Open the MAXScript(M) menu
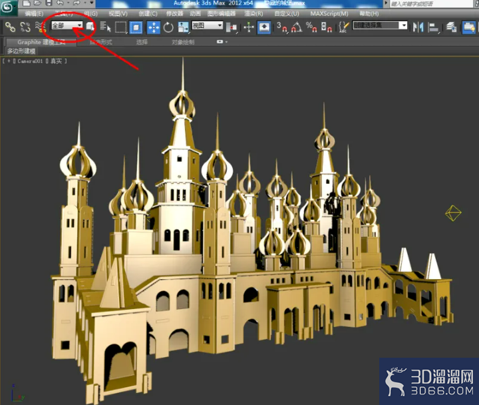 (x=329, y=14)
